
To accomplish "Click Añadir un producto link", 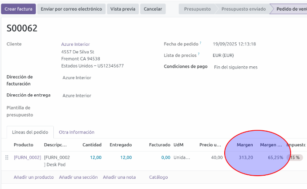I will 33,177.
